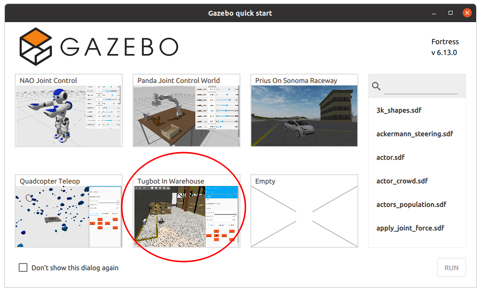Select the circled Tugbot In Warehouse demo
Viewport: 481px width, 292px height.
[186, 213]
